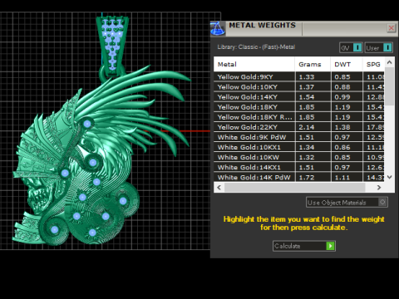
Task: Toggle Use Object Materials option
Action: tap(347, 203)
